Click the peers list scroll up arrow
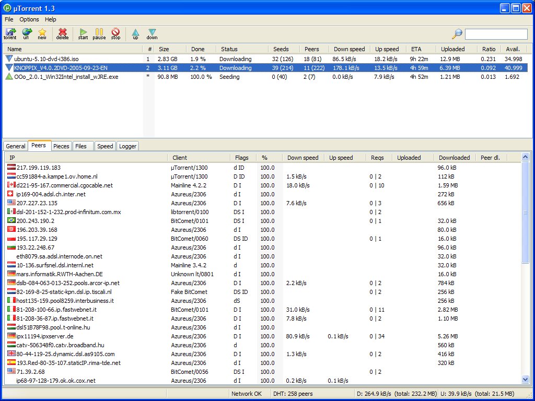 coord(526,157)
